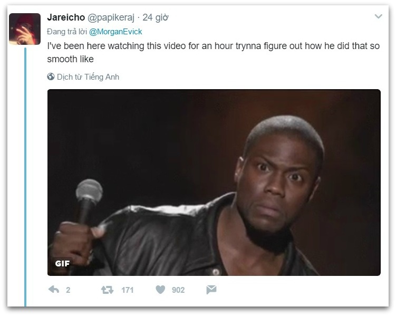Visit the @MorganEvick mention link

115,32
